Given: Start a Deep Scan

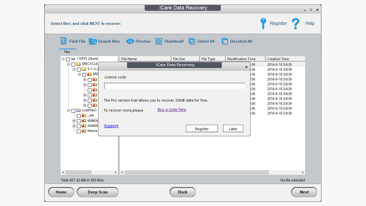Looking at the screenshot, I should pos(98,192).
